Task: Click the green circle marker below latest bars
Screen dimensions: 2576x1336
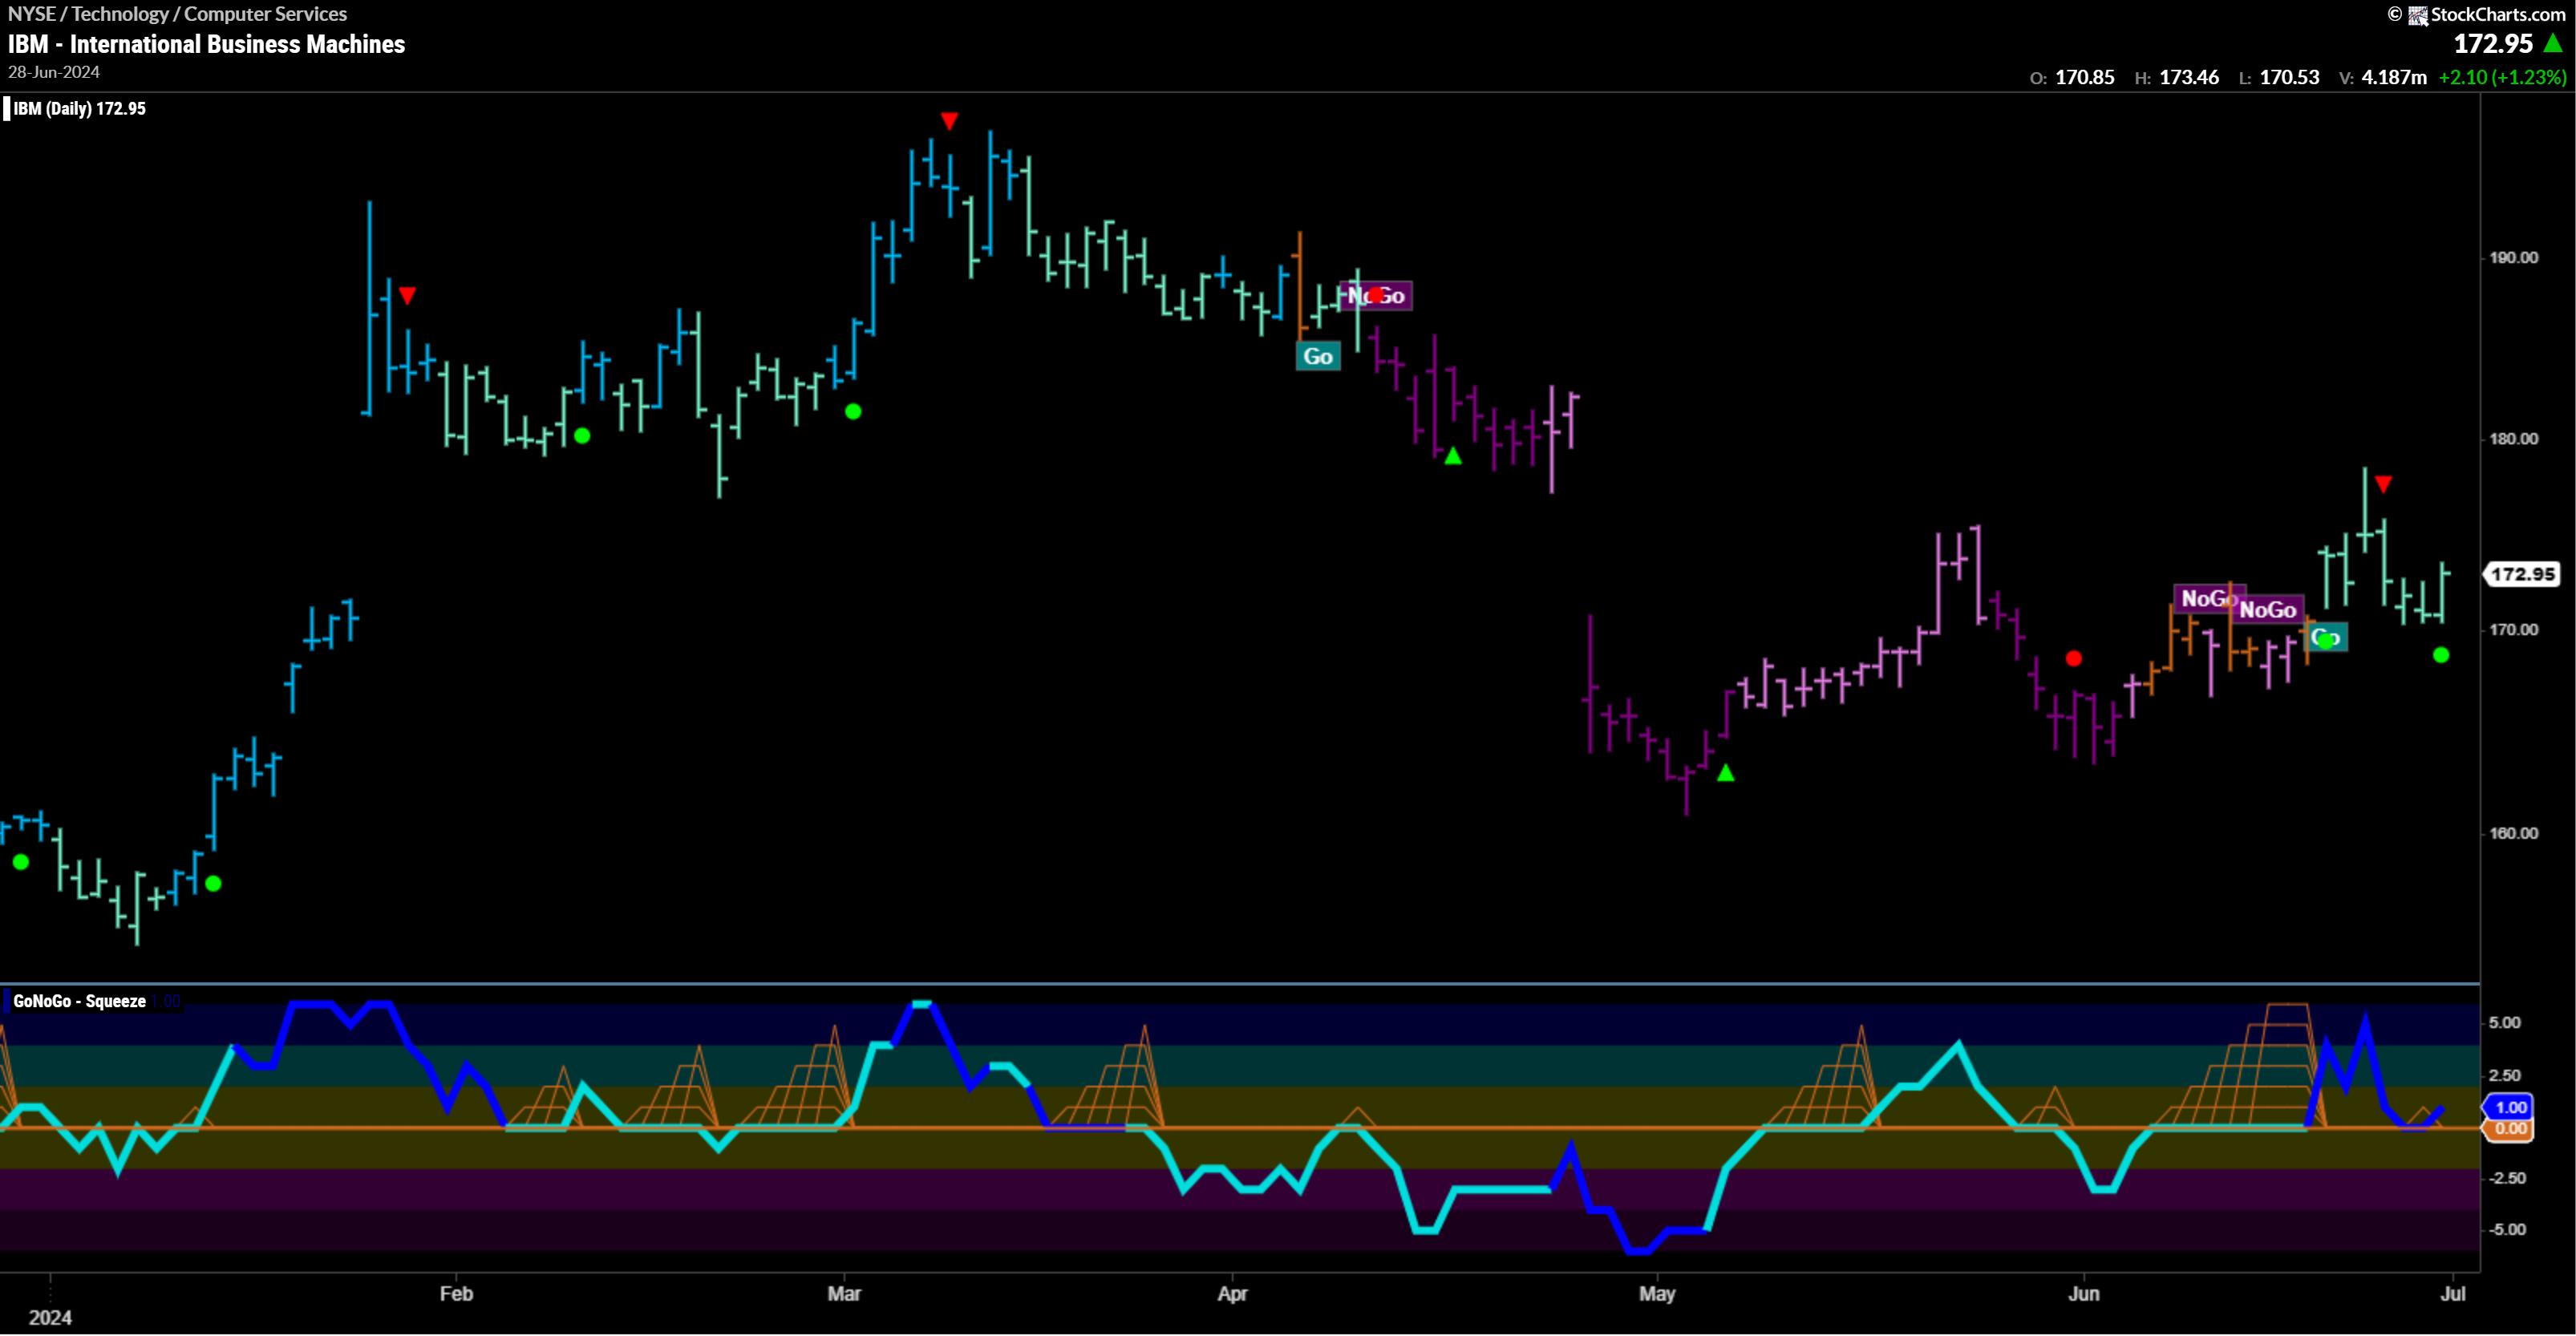Action: (x=2441, y=655)
